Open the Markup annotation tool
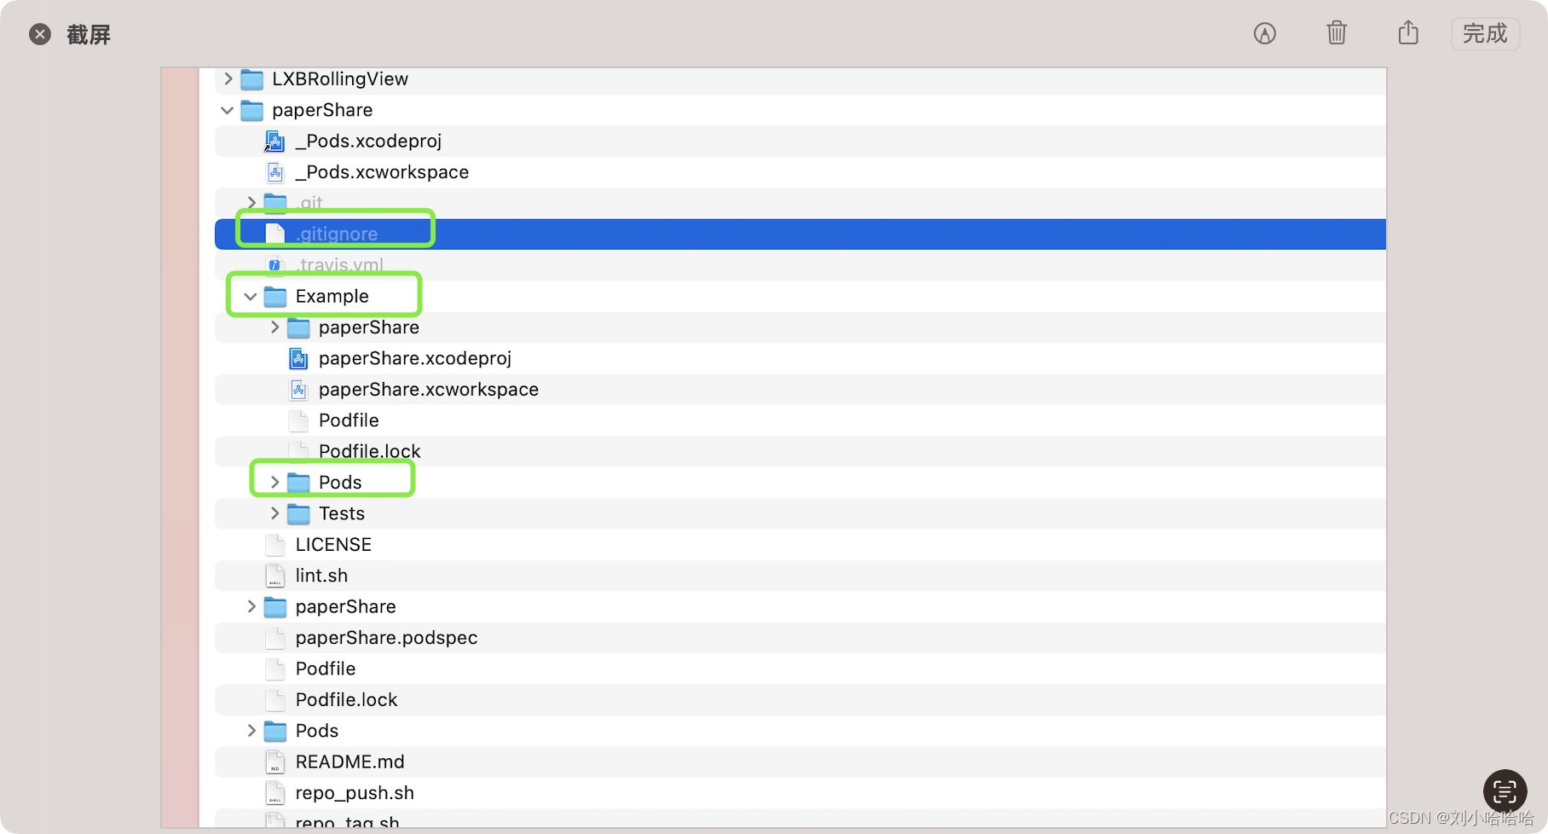This screenshot has height=834, width=1548. (1265, 33)
